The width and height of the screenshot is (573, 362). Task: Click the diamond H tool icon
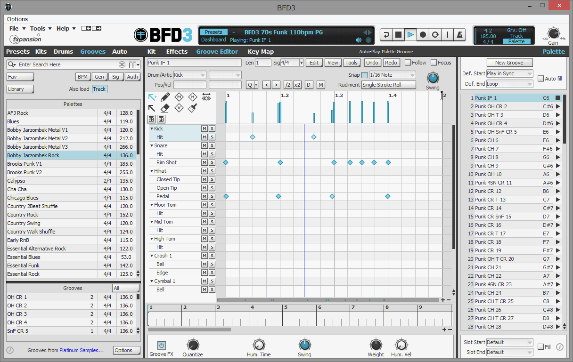(x=192, y=97)
